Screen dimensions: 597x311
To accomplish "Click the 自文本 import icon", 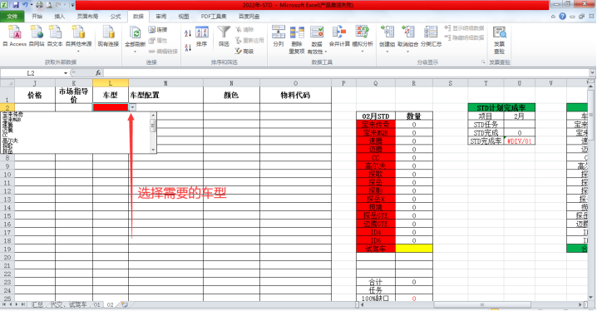I will [55, 32].
